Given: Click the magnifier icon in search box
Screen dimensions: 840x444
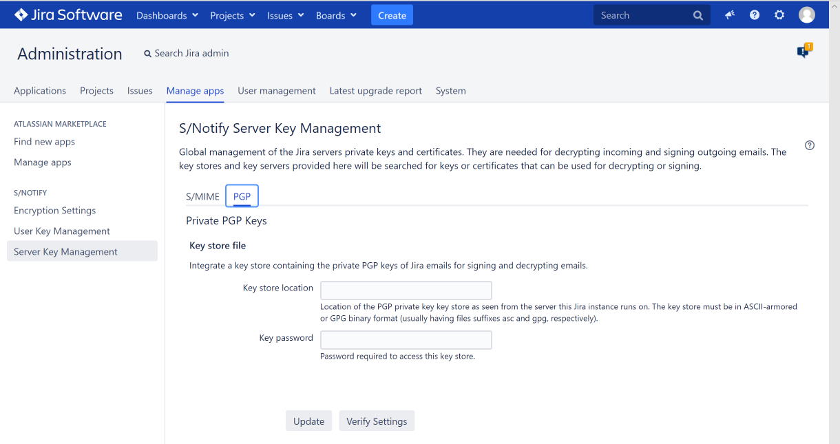Looking at the screenshot, I should (698, 16).
